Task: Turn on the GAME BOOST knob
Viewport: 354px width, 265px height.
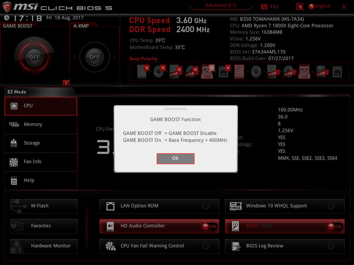Action: [x=34, y=57]
